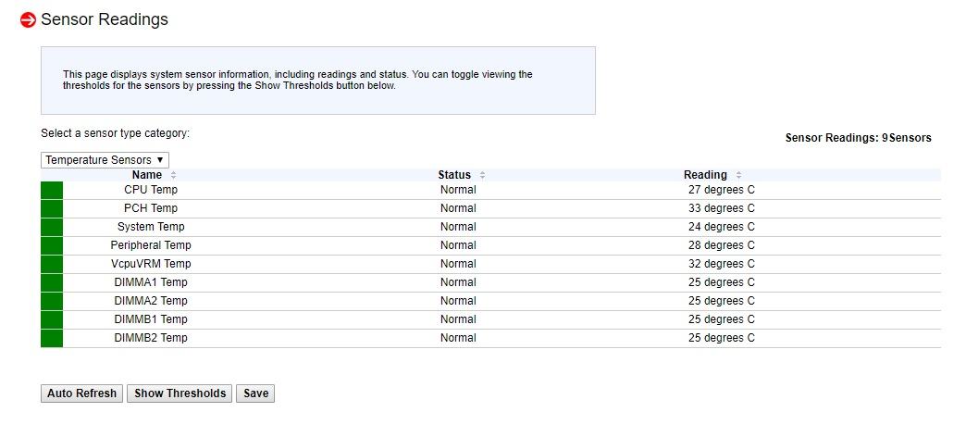Click the green status square for VcpuVRM Temp

tap(52, 265)
